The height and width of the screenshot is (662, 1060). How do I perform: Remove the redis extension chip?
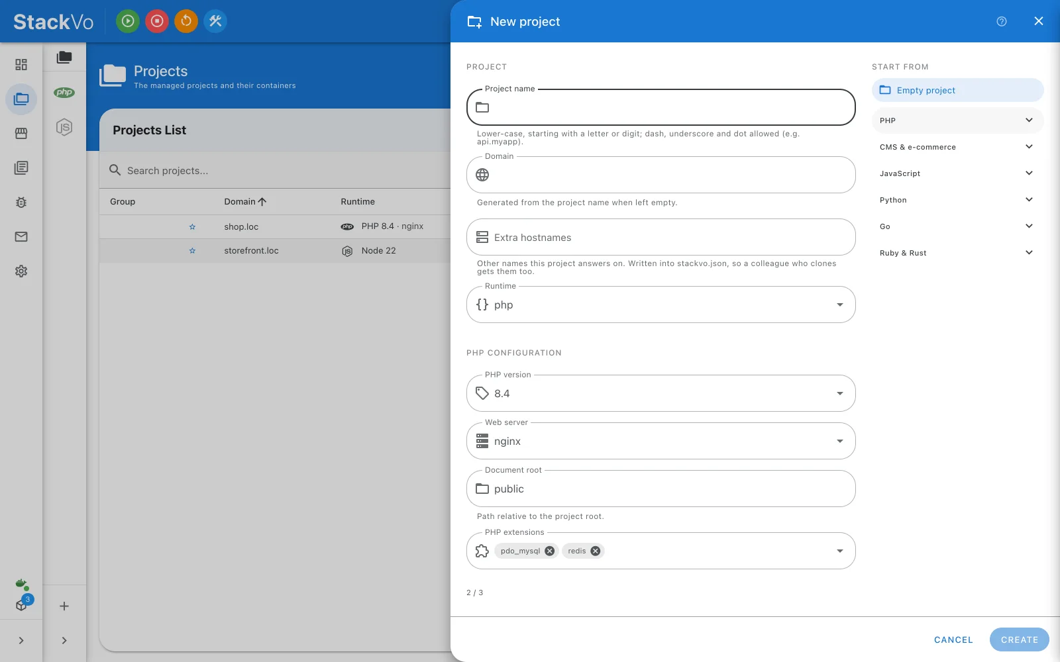click(x=595, y=551)
